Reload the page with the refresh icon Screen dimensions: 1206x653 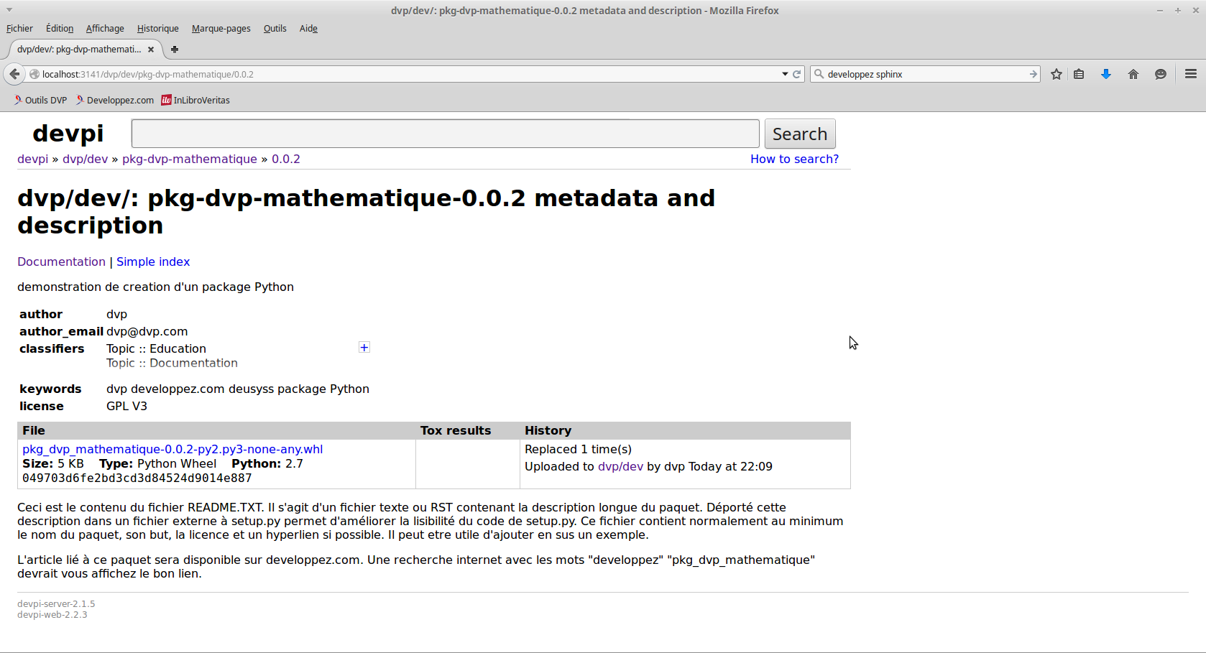click(x=797, y=74)
